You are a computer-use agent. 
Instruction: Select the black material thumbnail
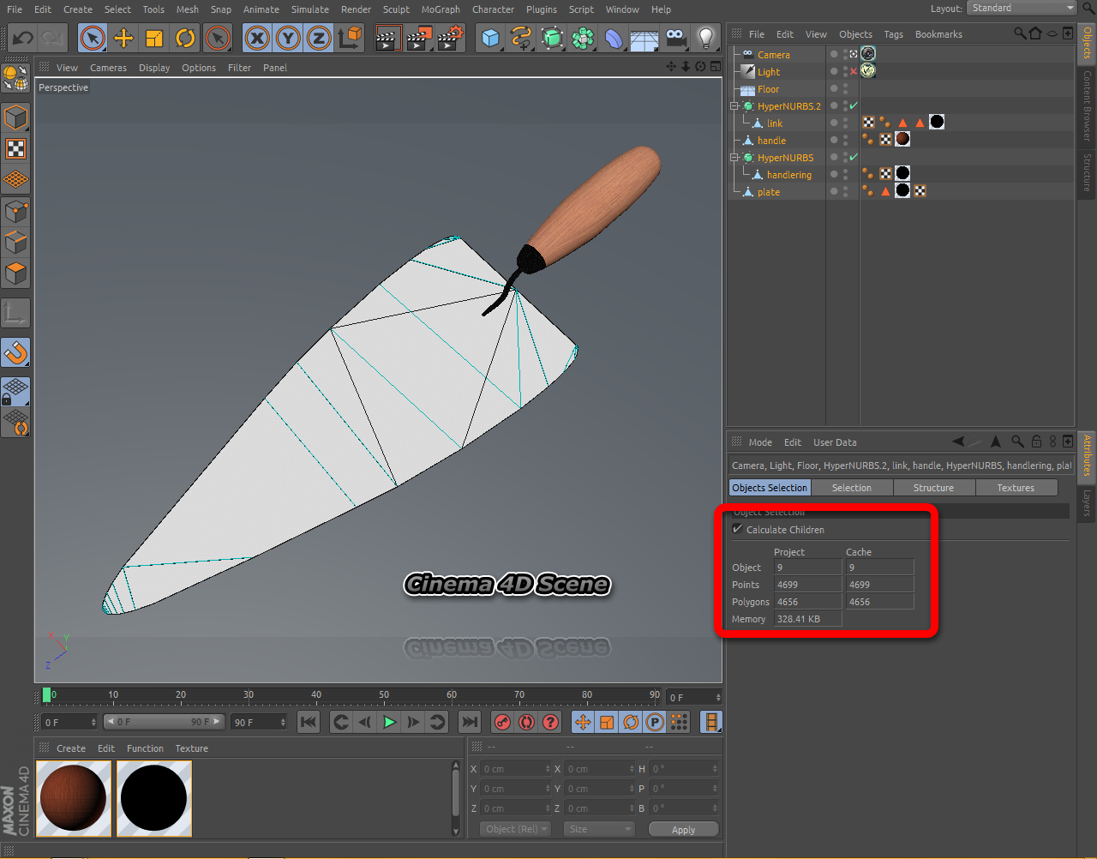154,798
